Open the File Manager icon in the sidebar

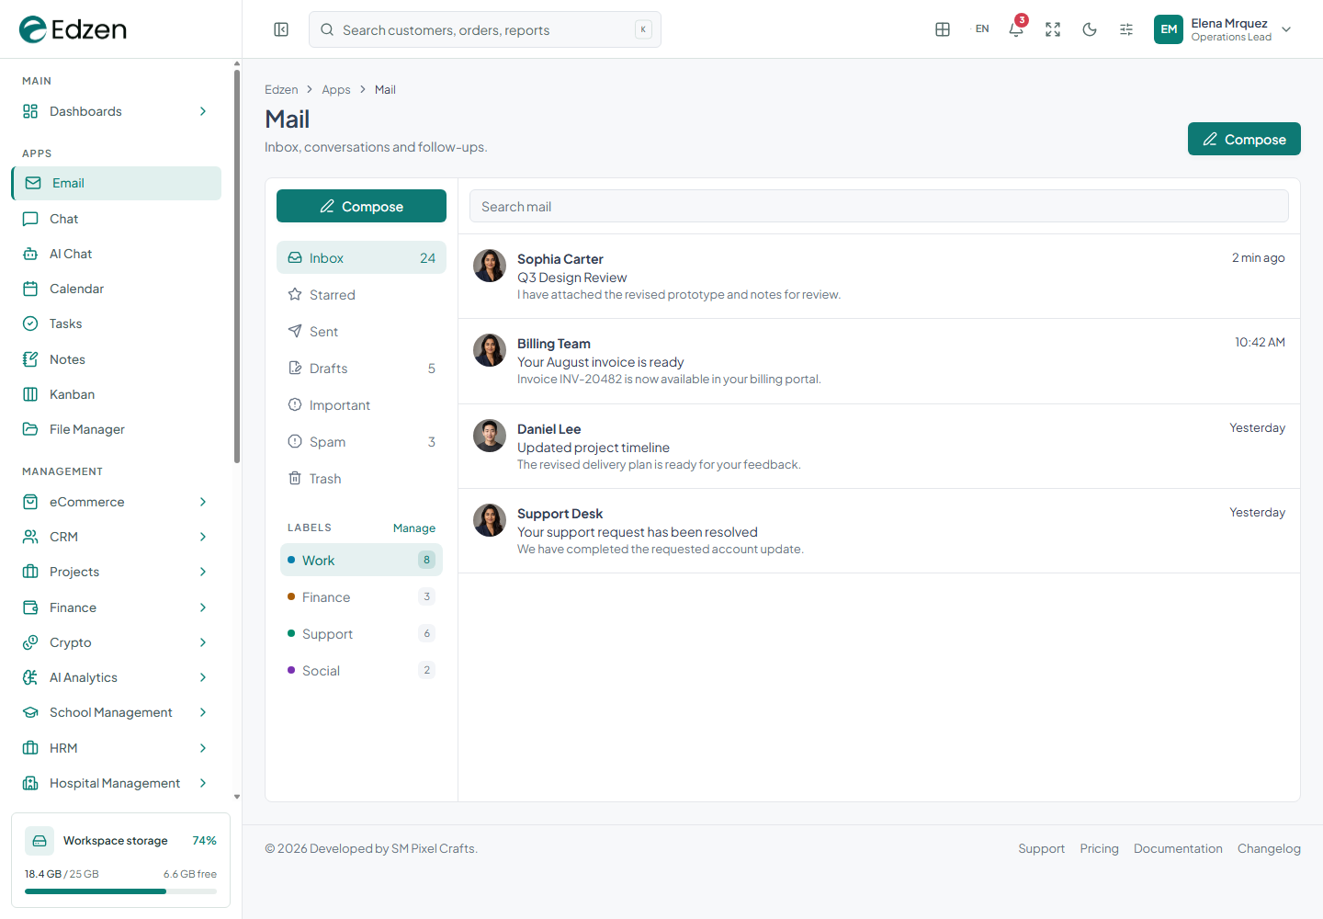[x=30, y=429]
